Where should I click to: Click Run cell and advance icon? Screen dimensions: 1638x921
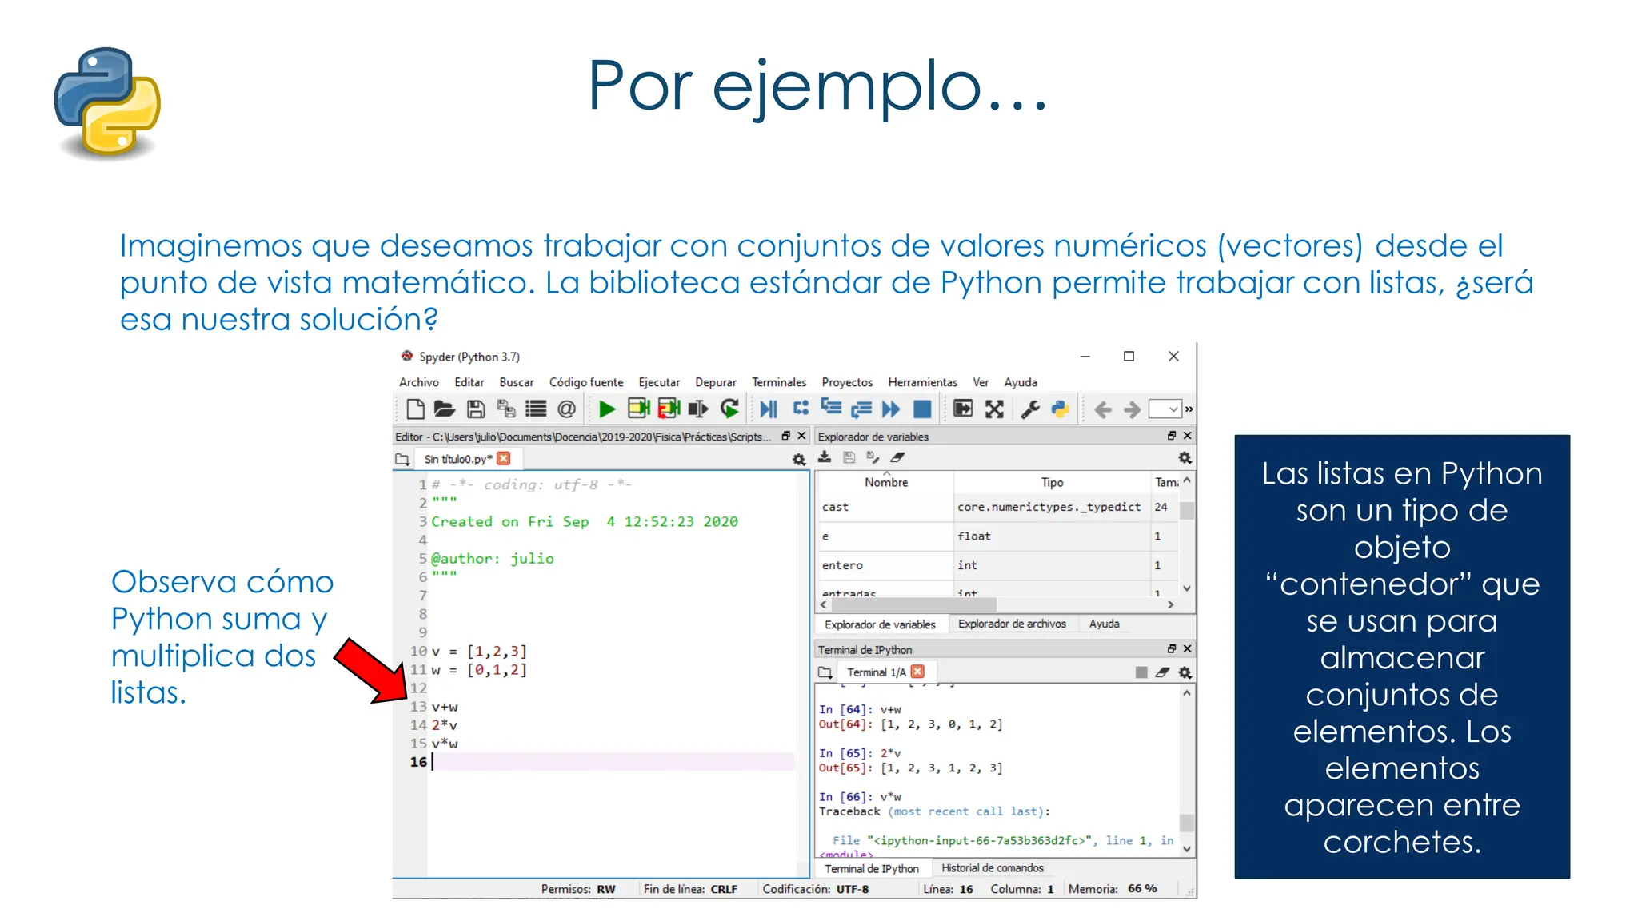pyautogui.click(x=669, y=409)
